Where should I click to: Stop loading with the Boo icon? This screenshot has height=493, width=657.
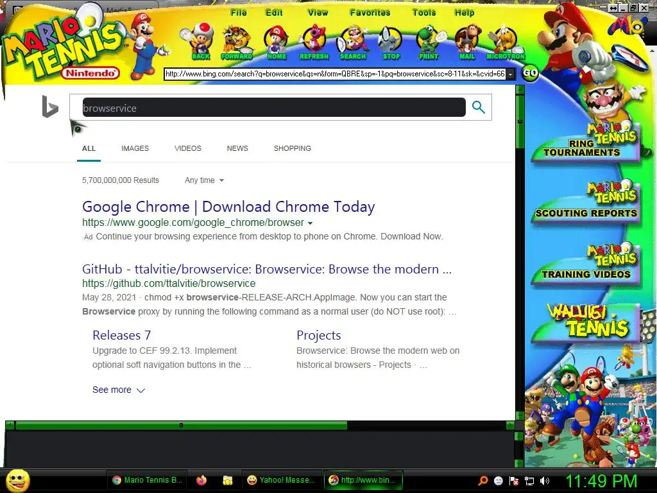[391, 43]
